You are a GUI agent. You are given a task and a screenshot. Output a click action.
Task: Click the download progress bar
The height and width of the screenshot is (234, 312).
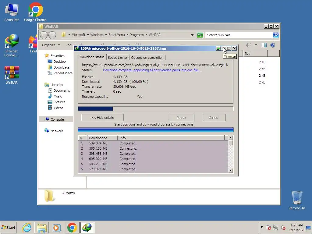click(156, 109)
